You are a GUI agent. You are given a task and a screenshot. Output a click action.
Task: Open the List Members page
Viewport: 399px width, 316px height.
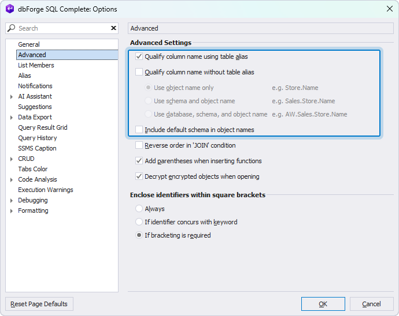[x=36, y=65]
